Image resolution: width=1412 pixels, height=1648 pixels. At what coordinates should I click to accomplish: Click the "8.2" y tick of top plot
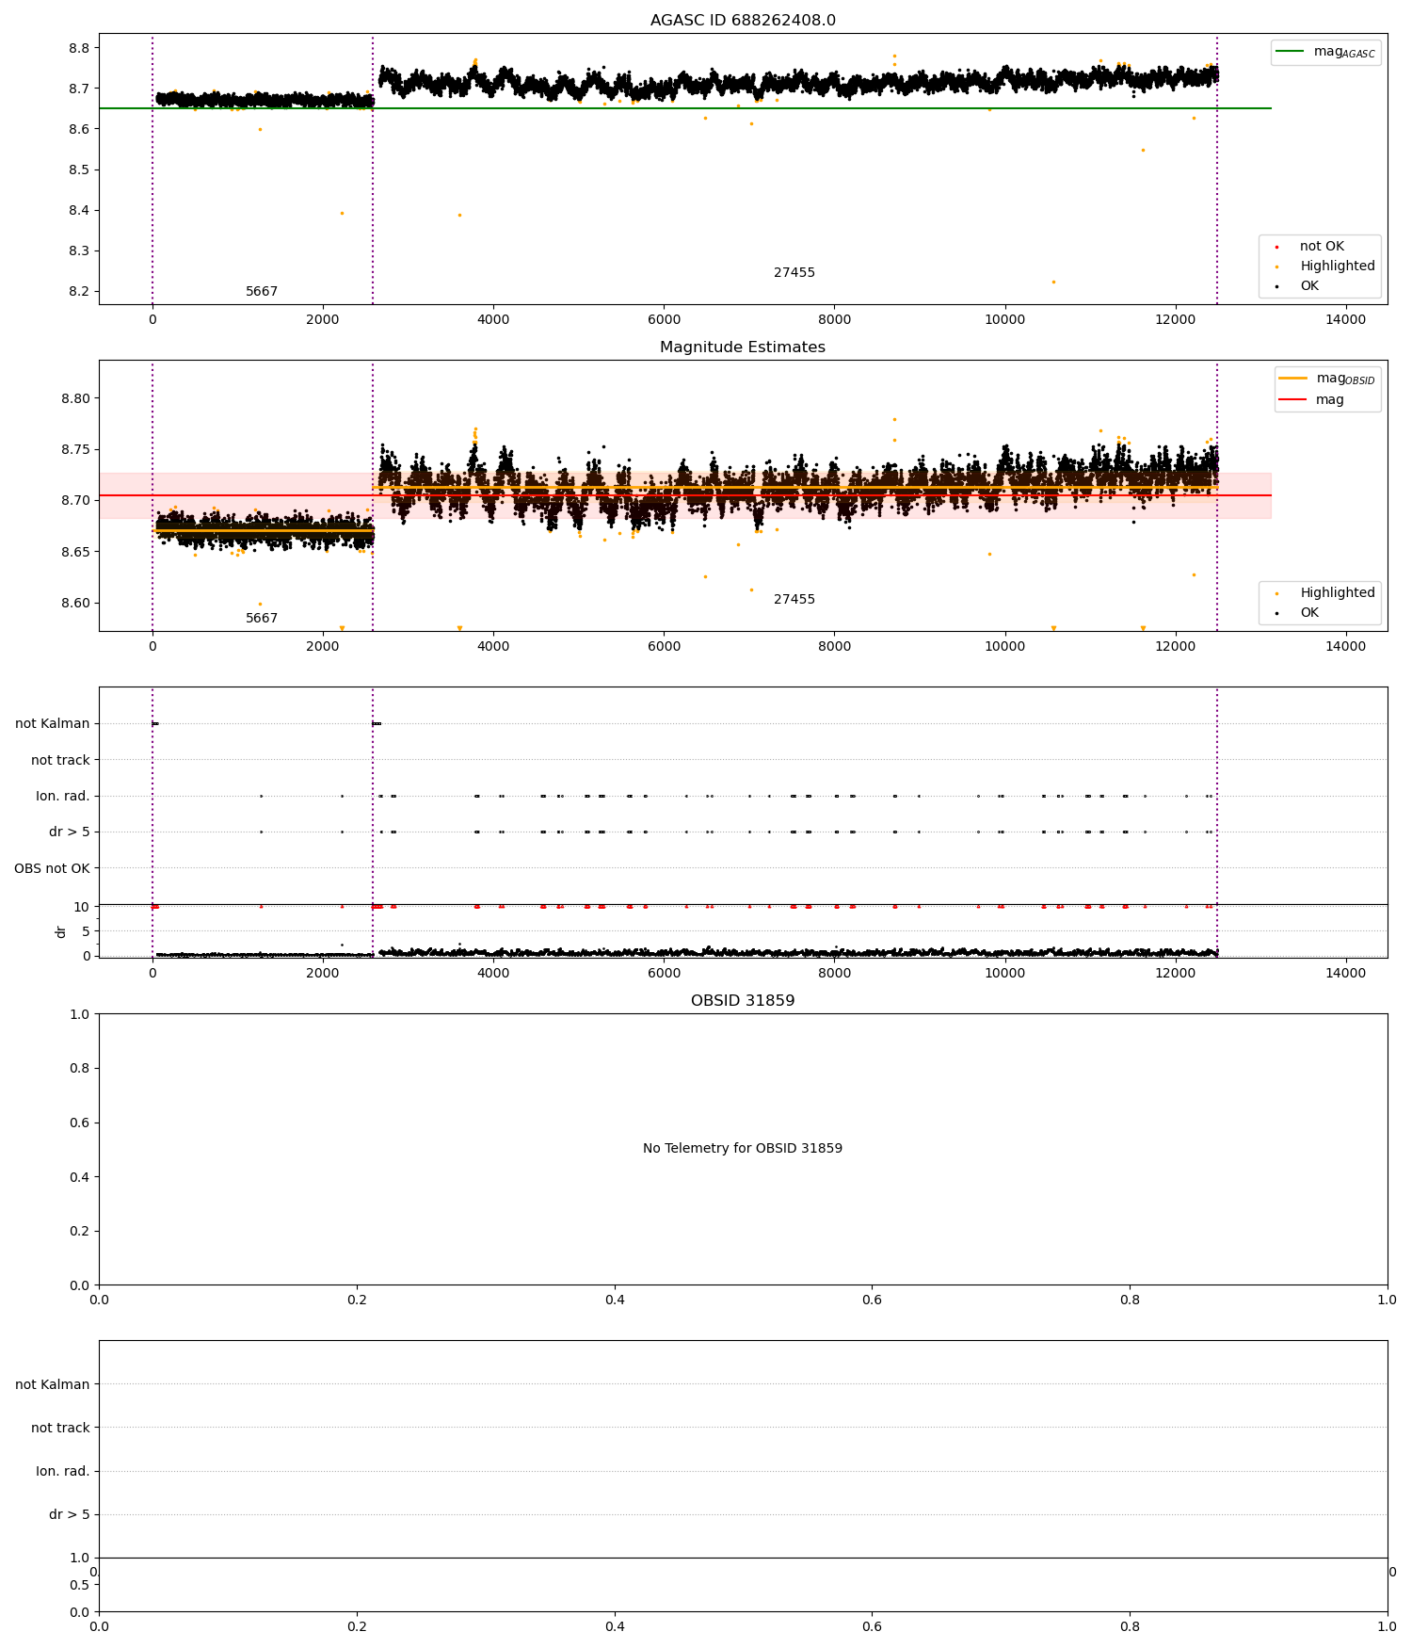79,292
